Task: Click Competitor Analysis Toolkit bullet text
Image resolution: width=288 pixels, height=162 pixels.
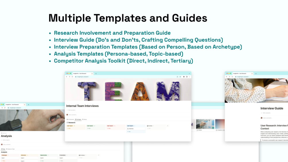Action: click(124, 61)
